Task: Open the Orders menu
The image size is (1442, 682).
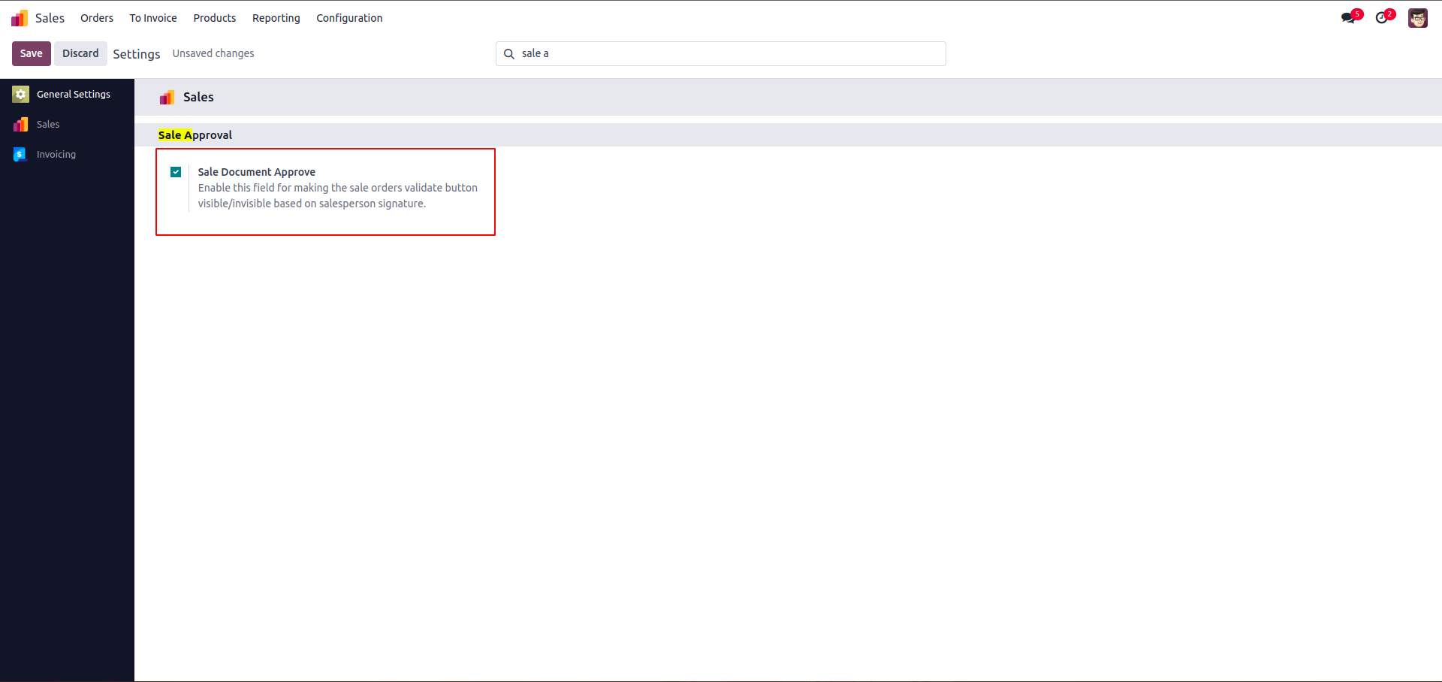Action: [x=97, y=18]
